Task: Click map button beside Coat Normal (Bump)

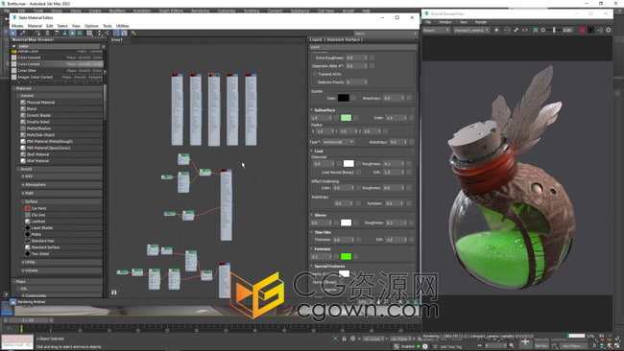Action: tap(358, 172)
